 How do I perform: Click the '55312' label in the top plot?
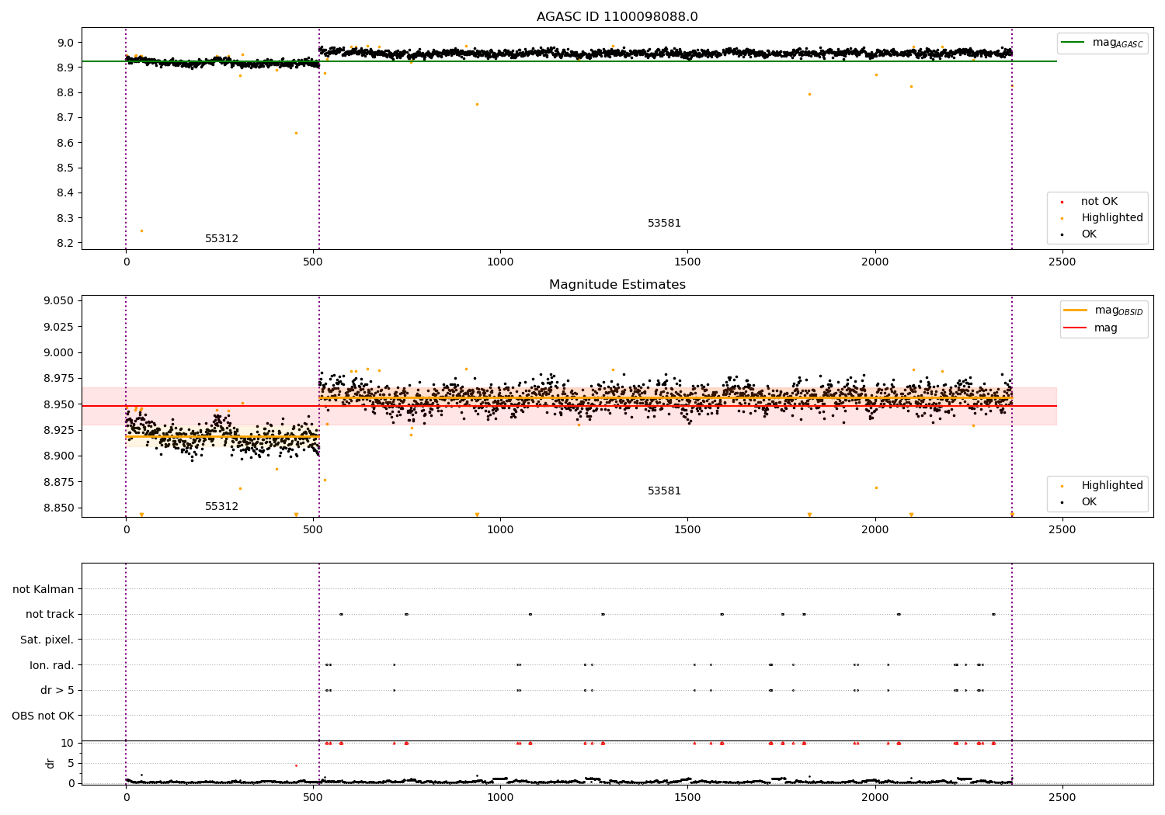coord(222,238)
